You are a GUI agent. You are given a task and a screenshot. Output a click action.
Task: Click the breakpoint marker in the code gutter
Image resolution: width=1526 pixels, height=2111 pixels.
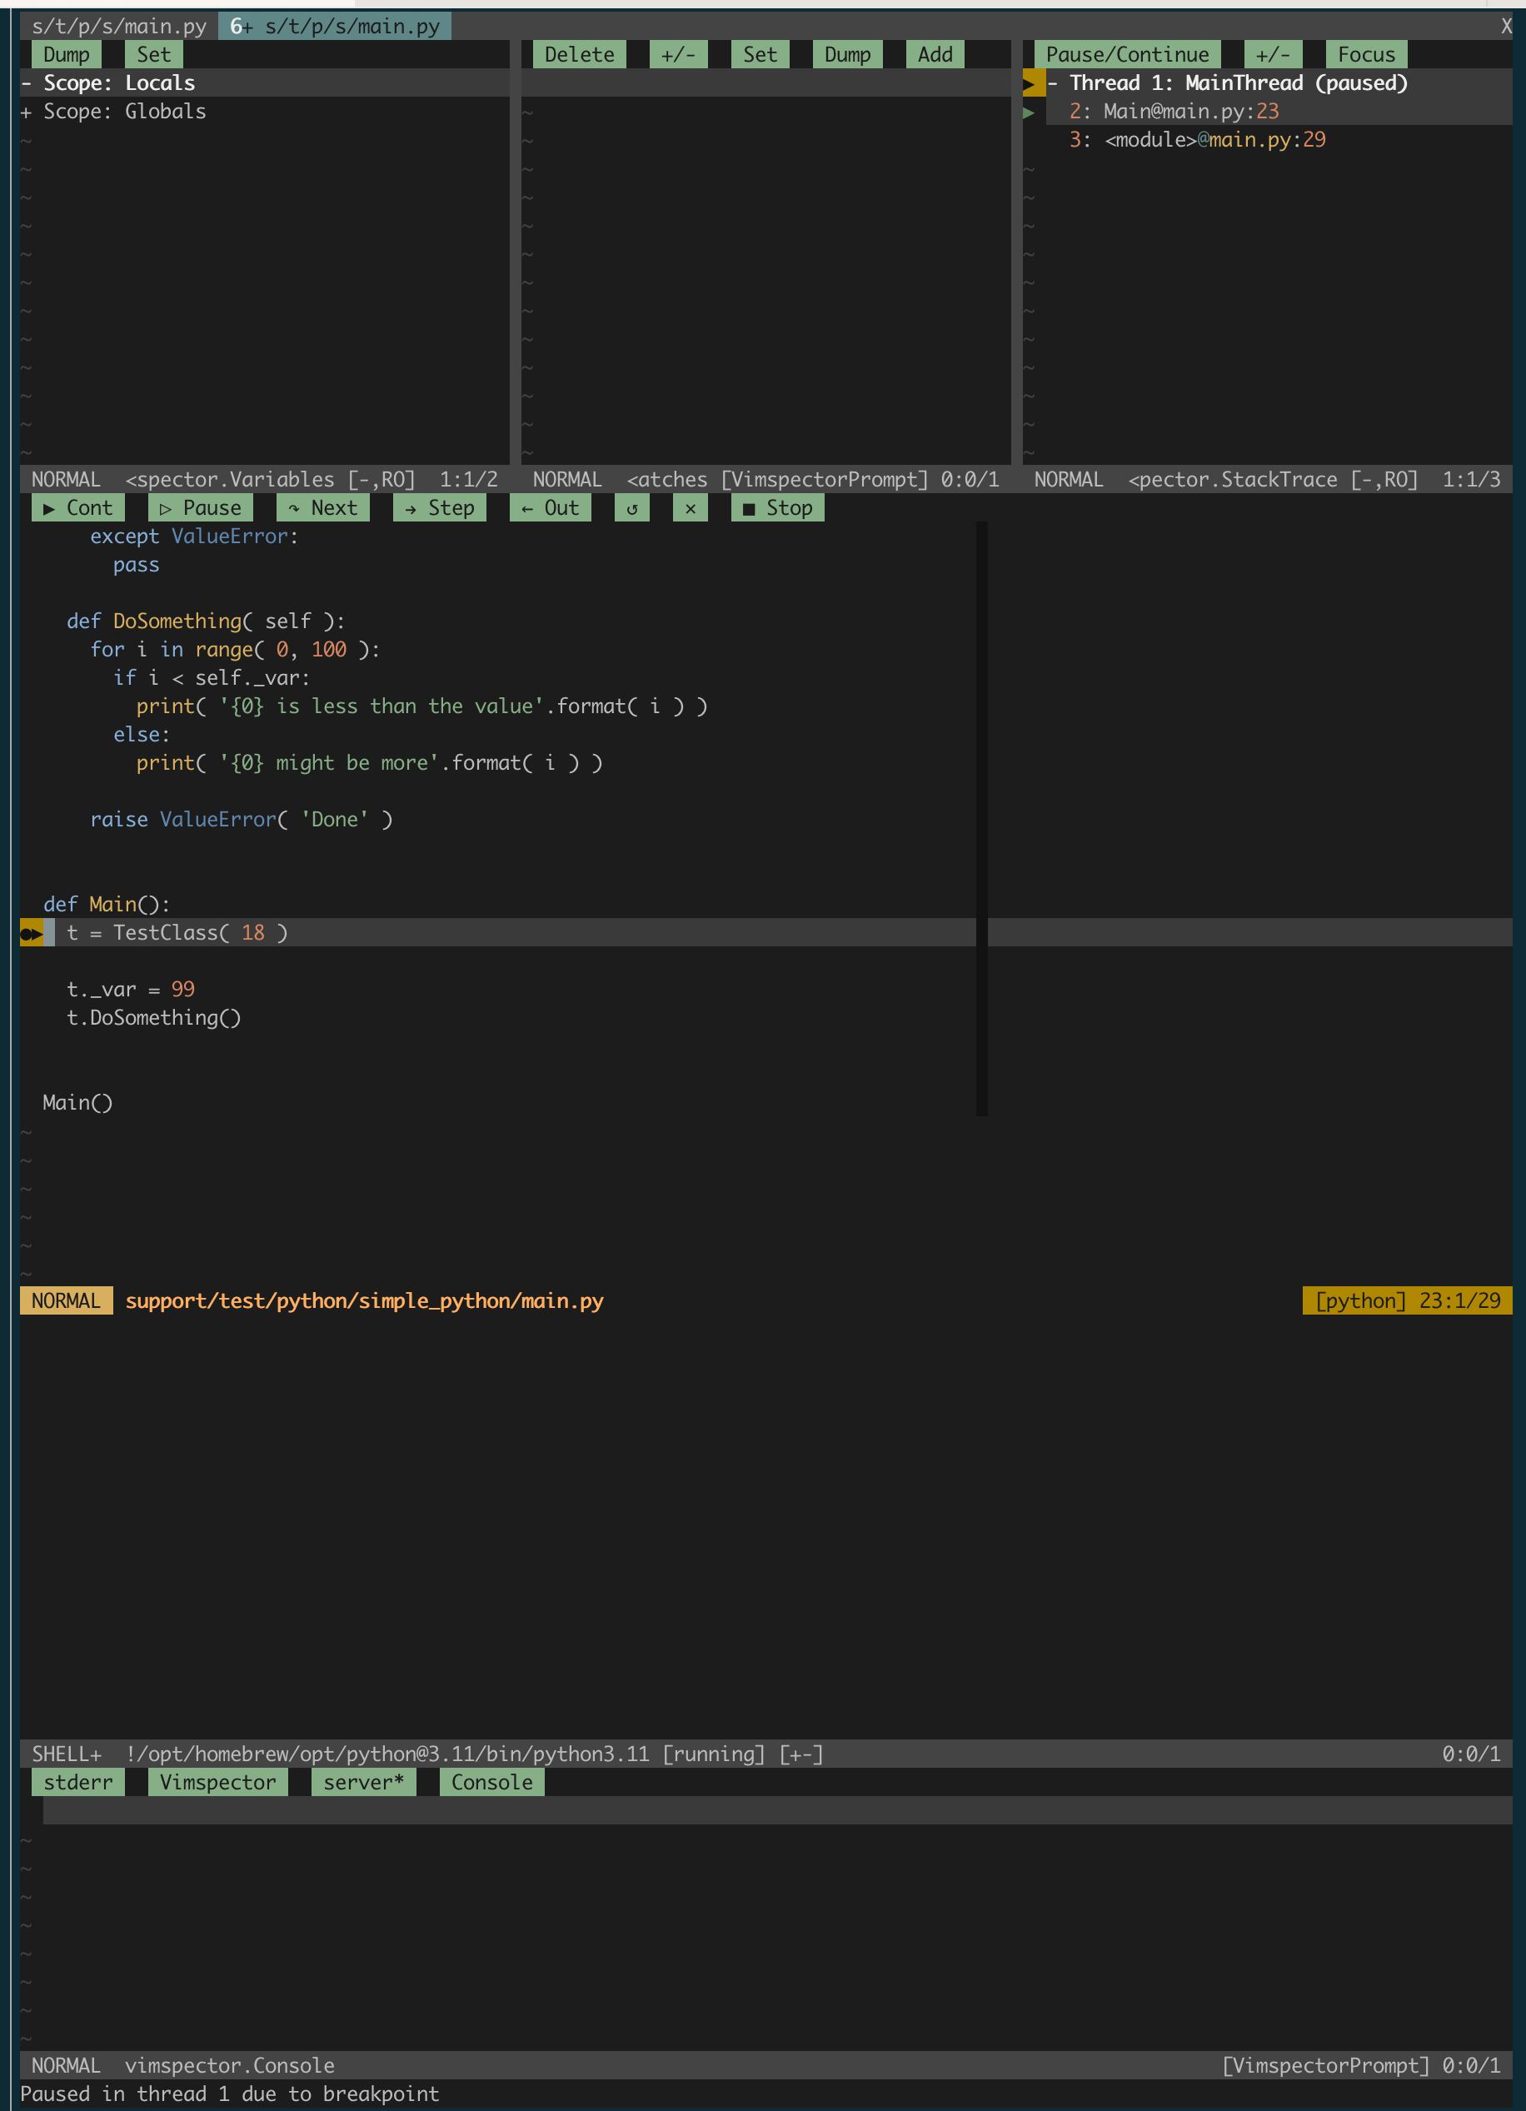[31, 931]
